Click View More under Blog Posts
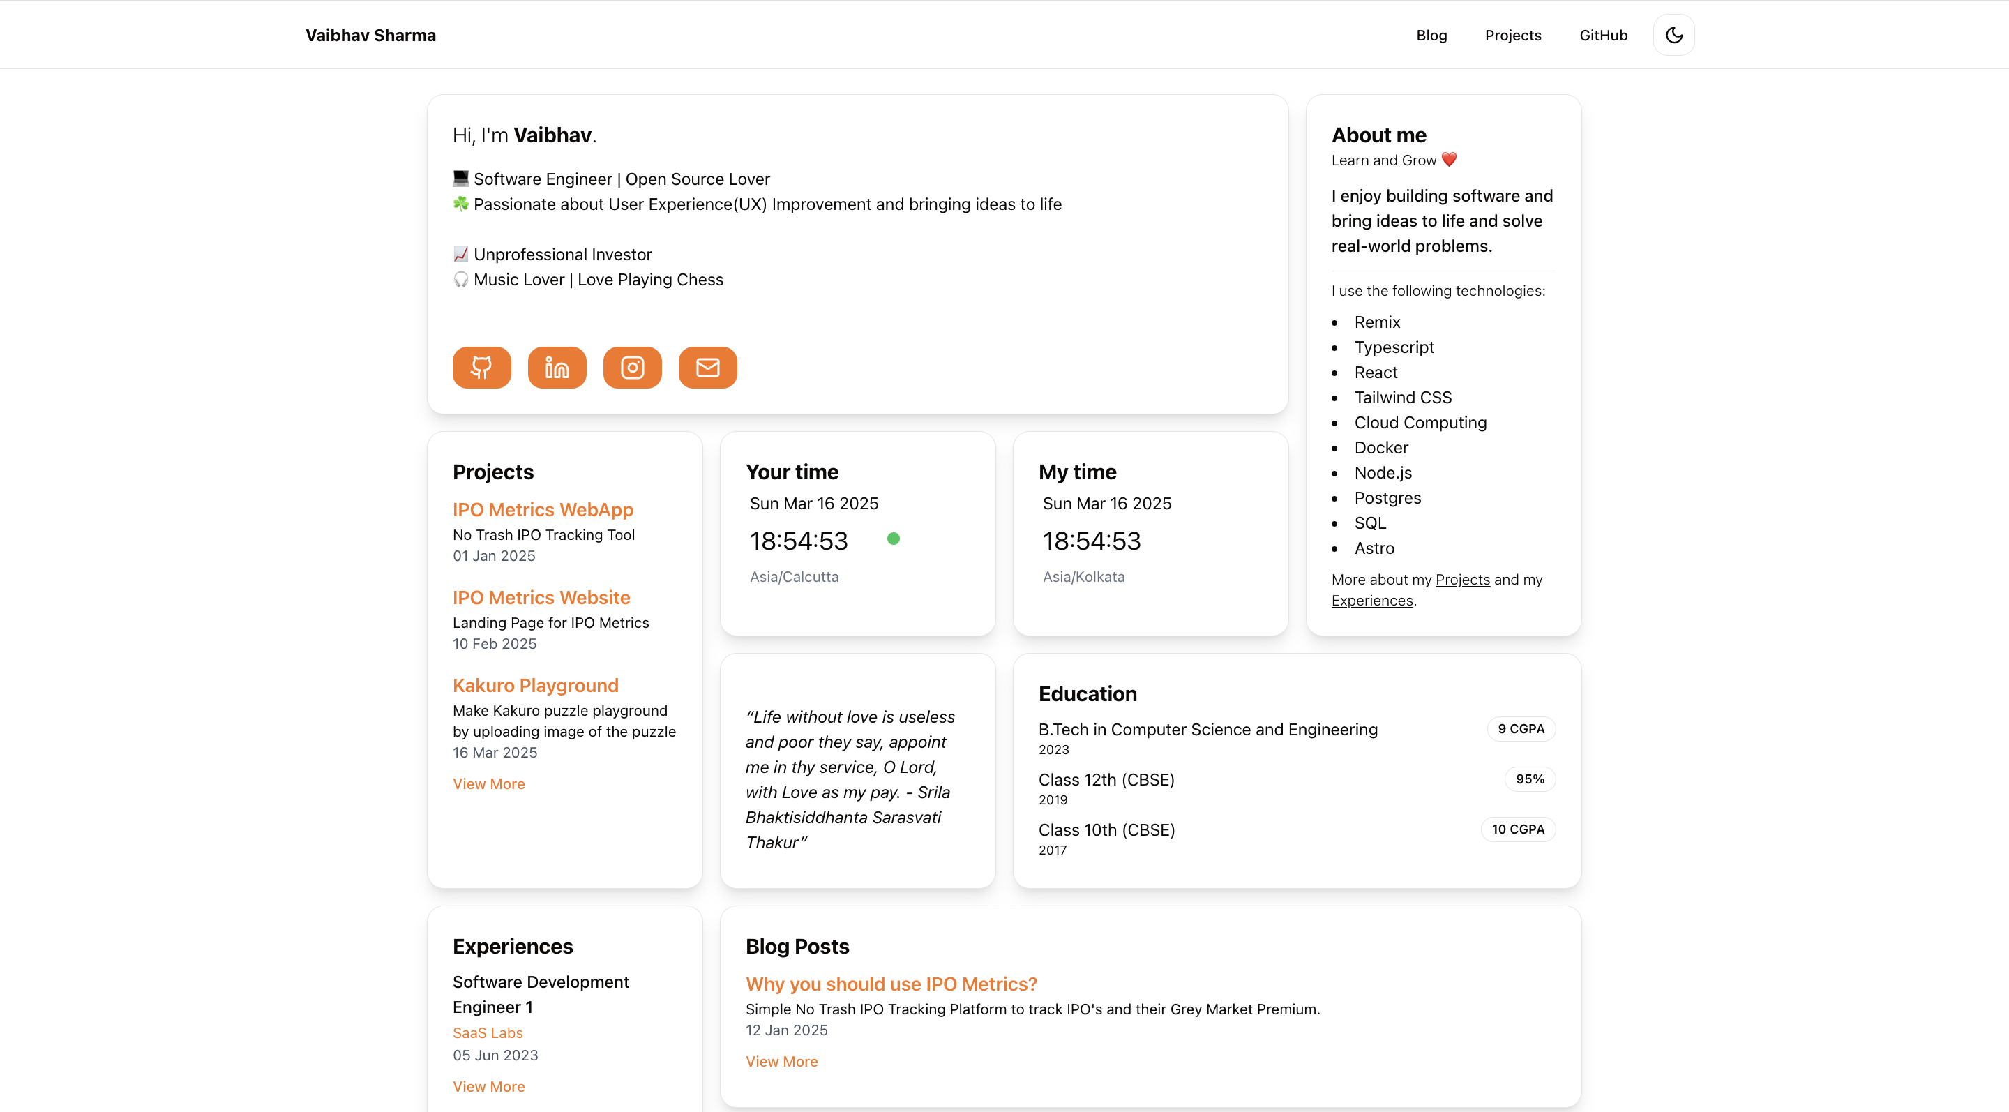 pos(781,1061)
